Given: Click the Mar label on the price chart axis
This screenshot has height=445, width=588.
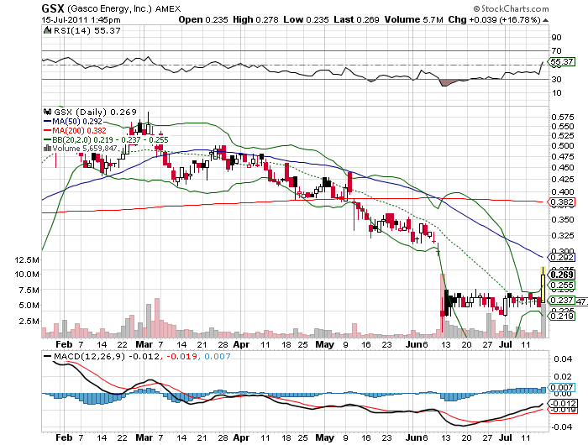Looking at the screenshot, I should (x=144, y=344).
